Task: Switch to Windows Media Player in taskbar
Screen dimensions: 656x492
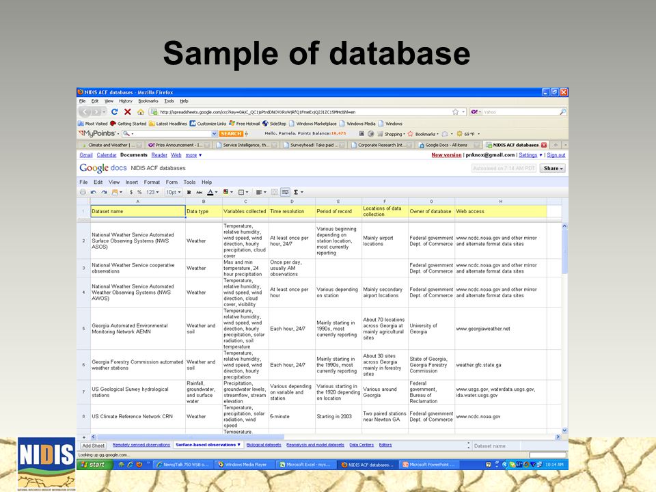Action: click(x=243, y=465)
